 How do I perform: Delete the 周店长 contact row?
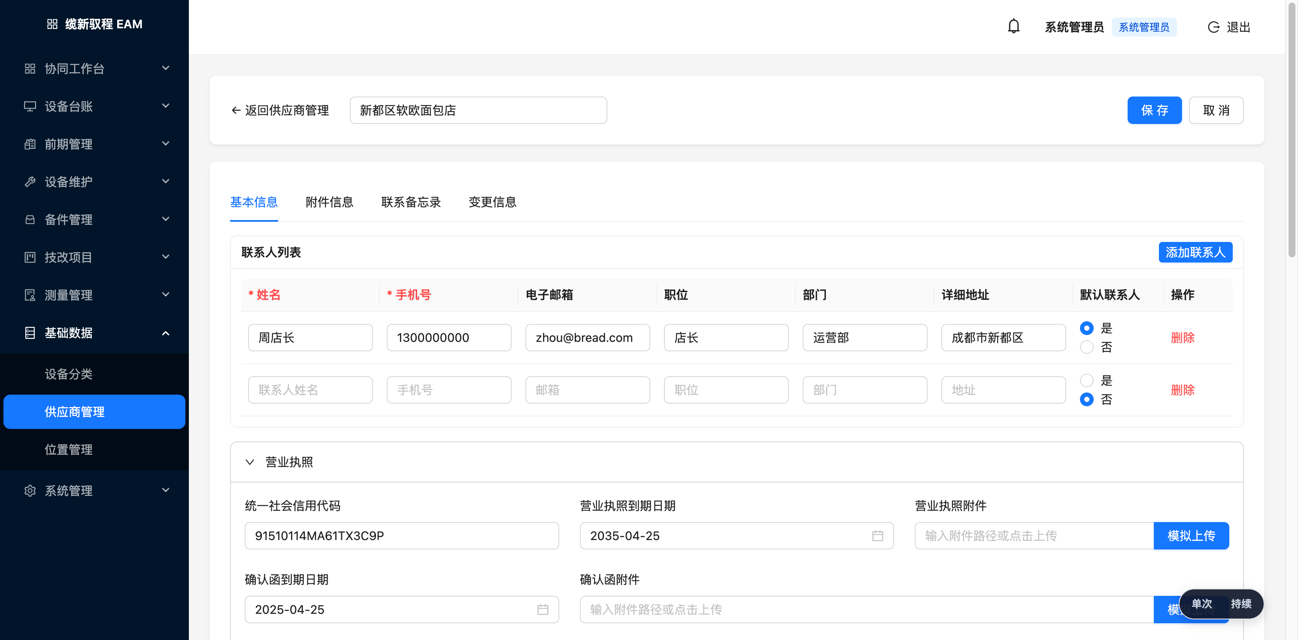click(1183, 338)
